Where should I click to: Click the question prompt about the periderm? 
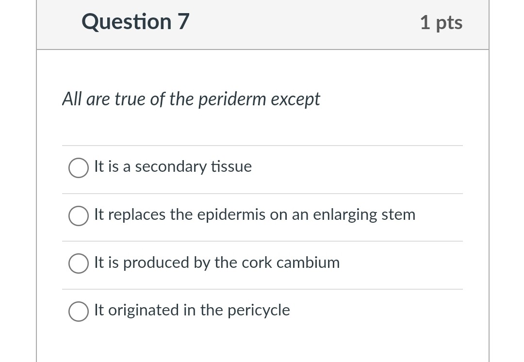pos(191,99)
